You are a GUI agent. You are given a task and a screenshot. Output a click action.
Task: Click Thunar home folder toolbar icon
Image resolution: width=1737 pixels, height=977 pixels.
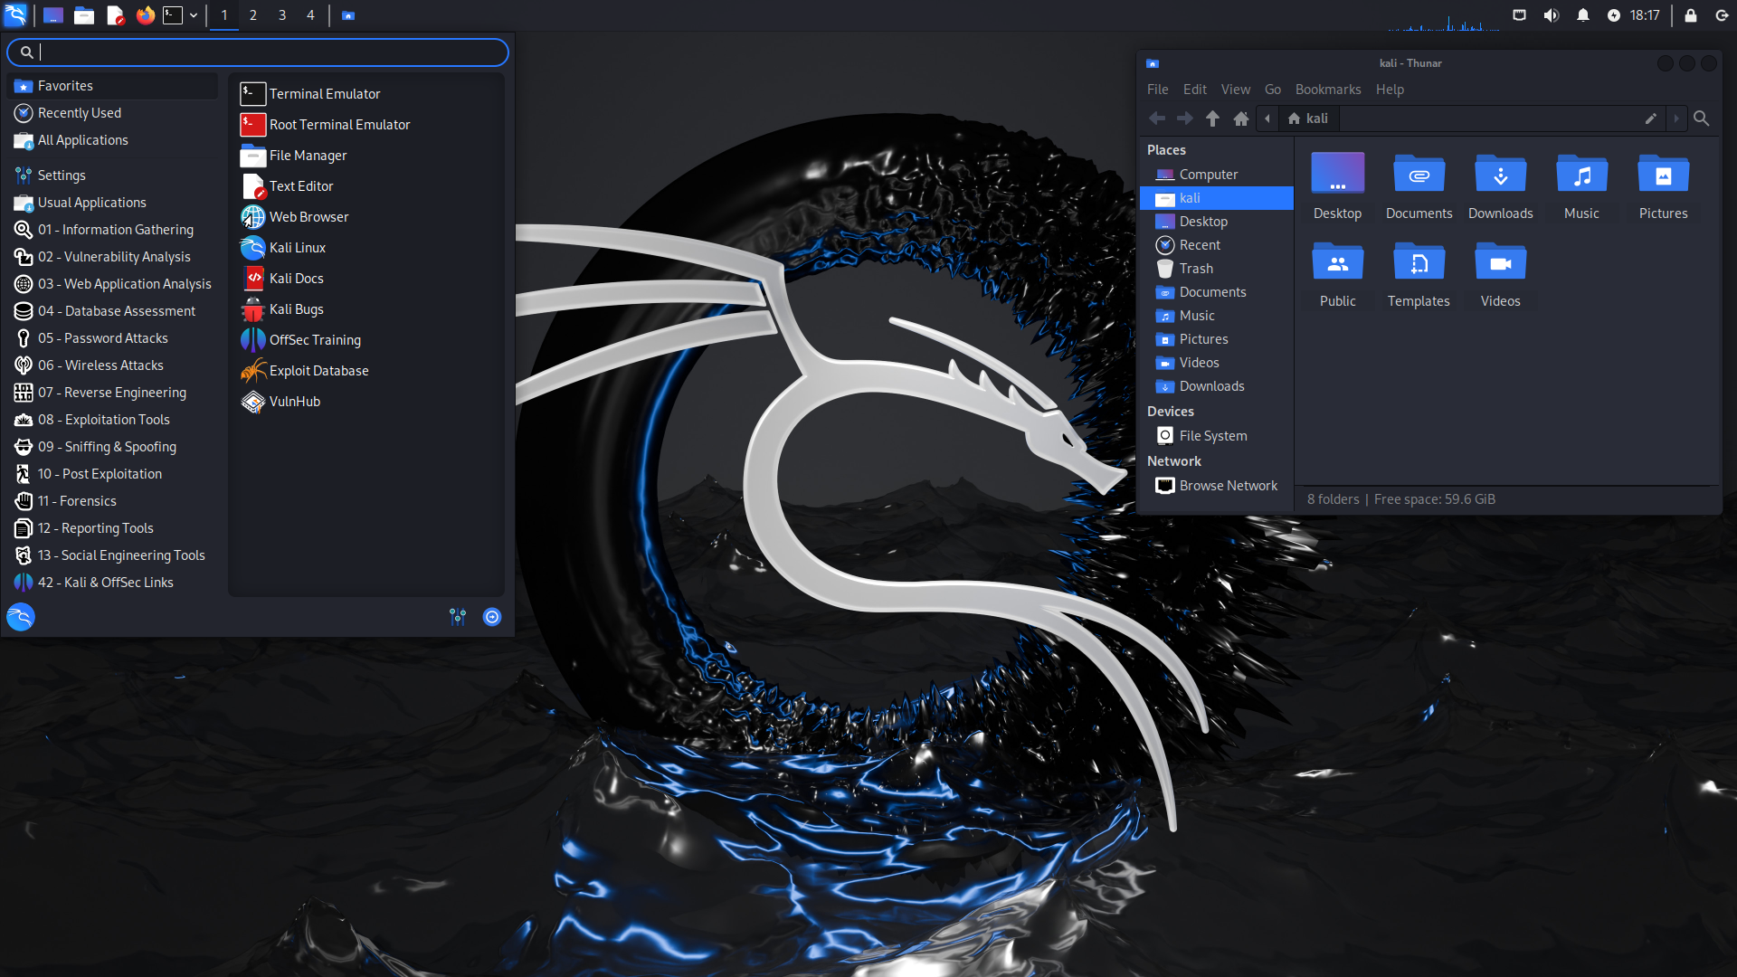pos(1241,119)
